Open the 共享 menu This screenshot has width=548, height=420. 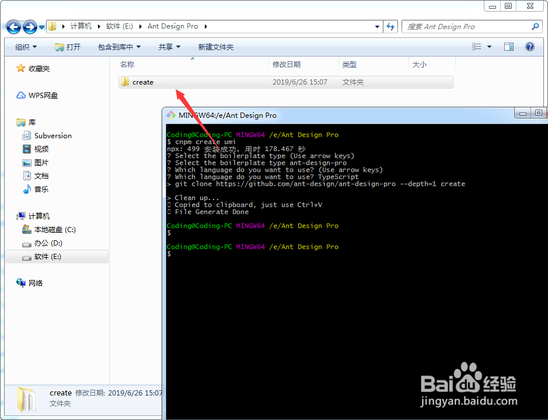(169, 47)
